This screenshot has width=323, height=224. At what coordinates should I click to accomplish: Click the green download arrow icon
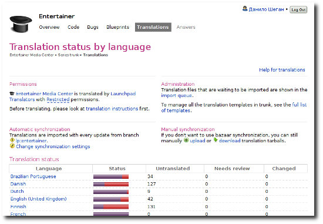pos(216,141)
